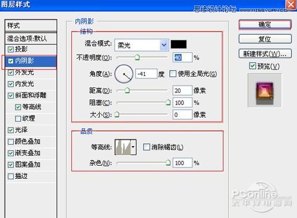Image resolution: width=297 pixels, height=218 pixels.
Task: Open the 外发光 settings panel
Action: [x=24, y=72]
